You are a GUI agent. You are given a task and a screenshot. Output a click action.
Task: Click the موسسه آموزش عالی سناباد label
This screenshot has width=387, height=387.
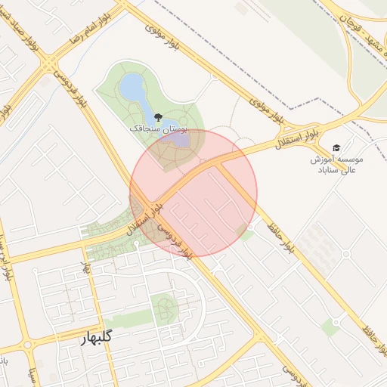coord(336,165)
